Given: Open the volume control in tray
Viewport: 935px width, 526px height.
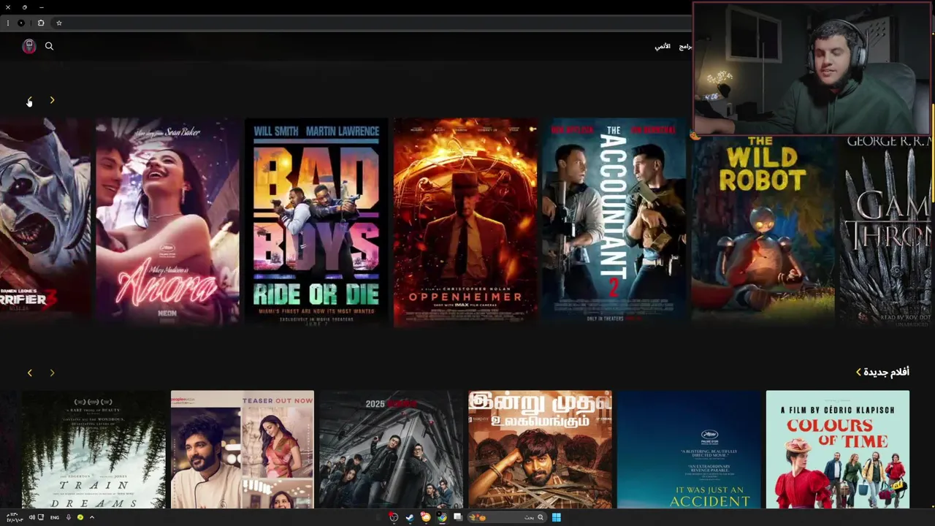Looking at the screenshot, I should 31,517.
